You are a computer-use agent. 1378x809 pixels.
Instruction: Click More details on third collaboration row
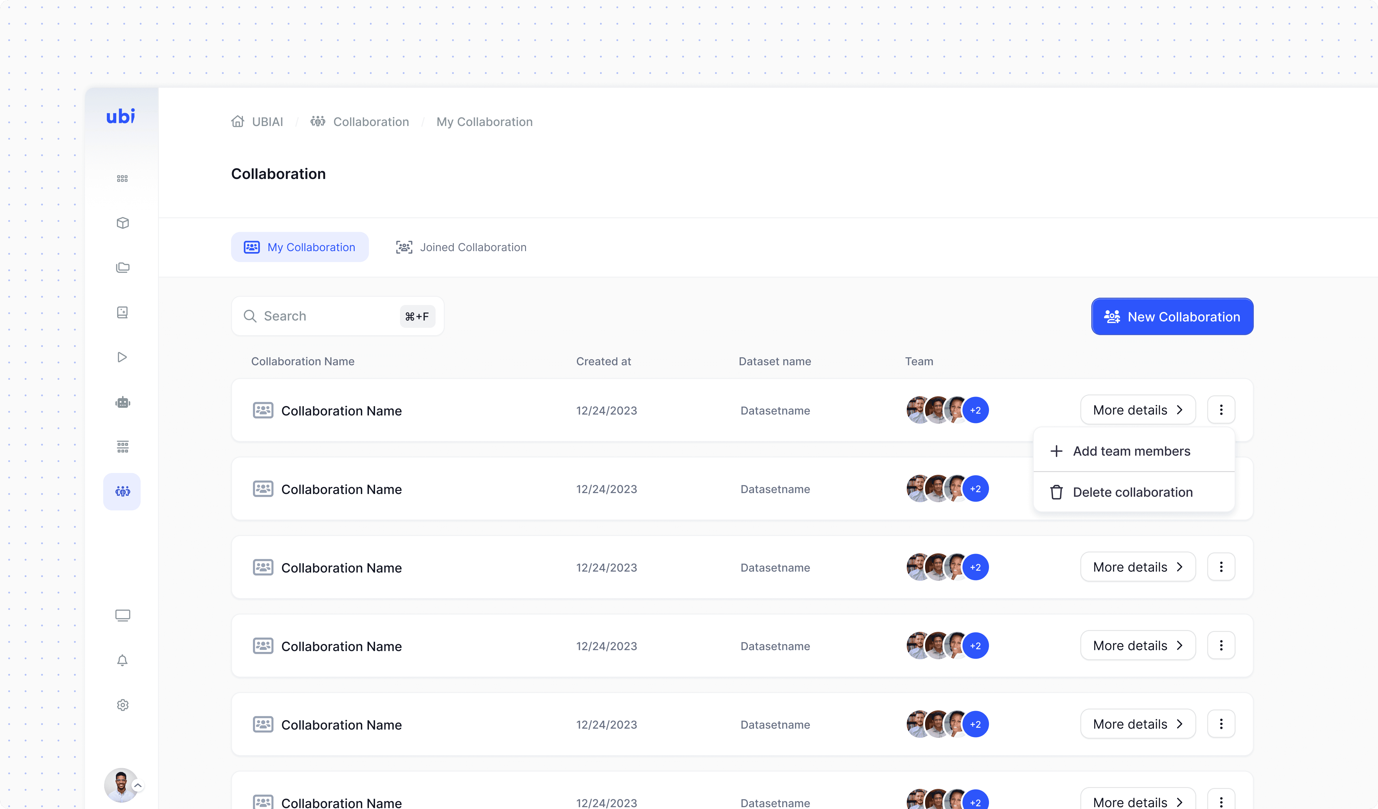point(1138,567)
